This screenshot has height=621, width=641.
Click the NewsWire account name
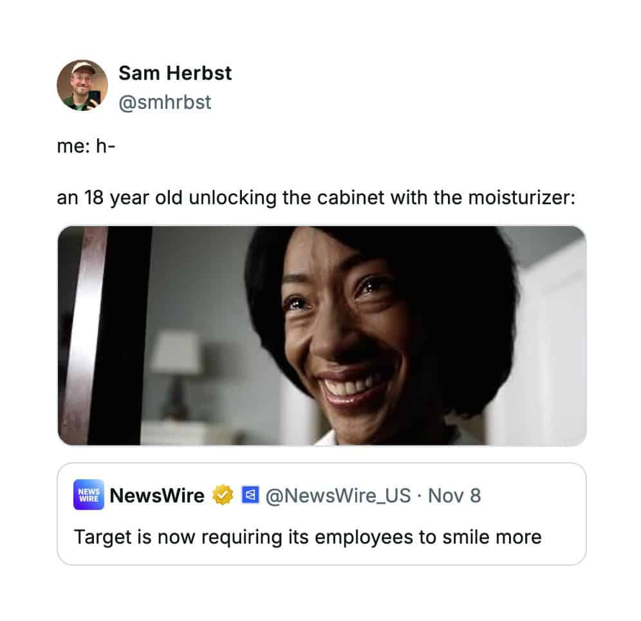(157, 495)
